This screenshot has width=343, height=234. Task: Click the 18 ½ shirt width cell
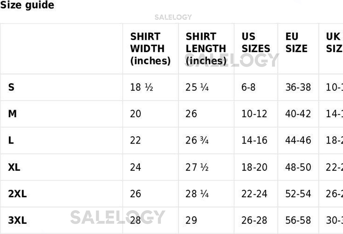coord(141,87)
